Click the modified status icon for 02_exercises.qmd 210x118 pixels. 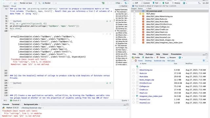[143, 11]
